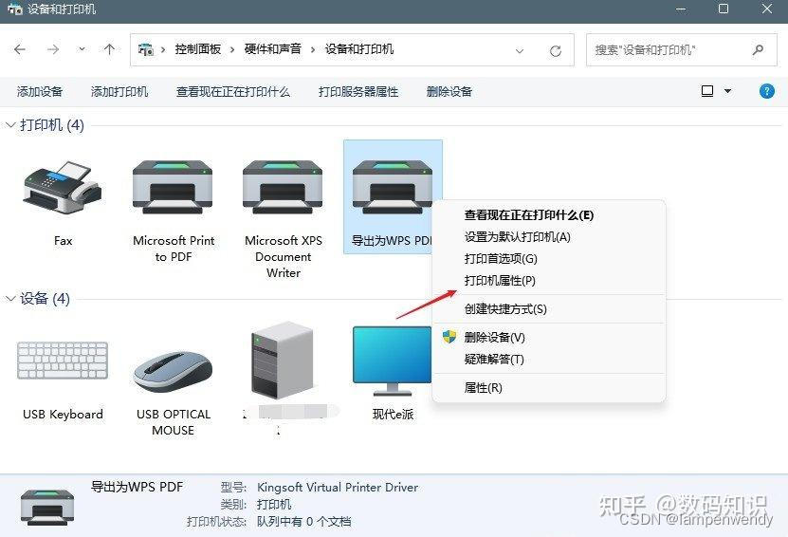Select the USB Keyboard device
Screen dimensions: 788x537
point(63,361)
